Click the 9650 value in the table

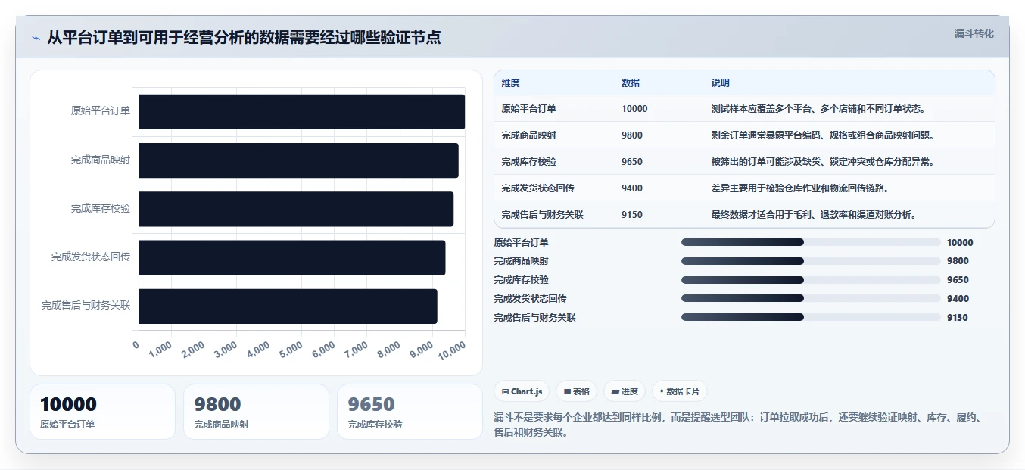coord(632,162)
